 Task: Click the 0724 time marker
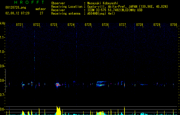[x=71, y=25]
